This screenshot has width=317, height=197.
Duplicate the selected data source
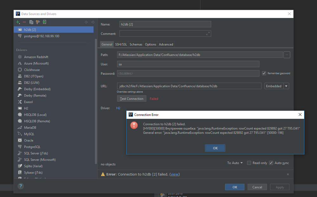pyautogui.click(x=31, y=22)
